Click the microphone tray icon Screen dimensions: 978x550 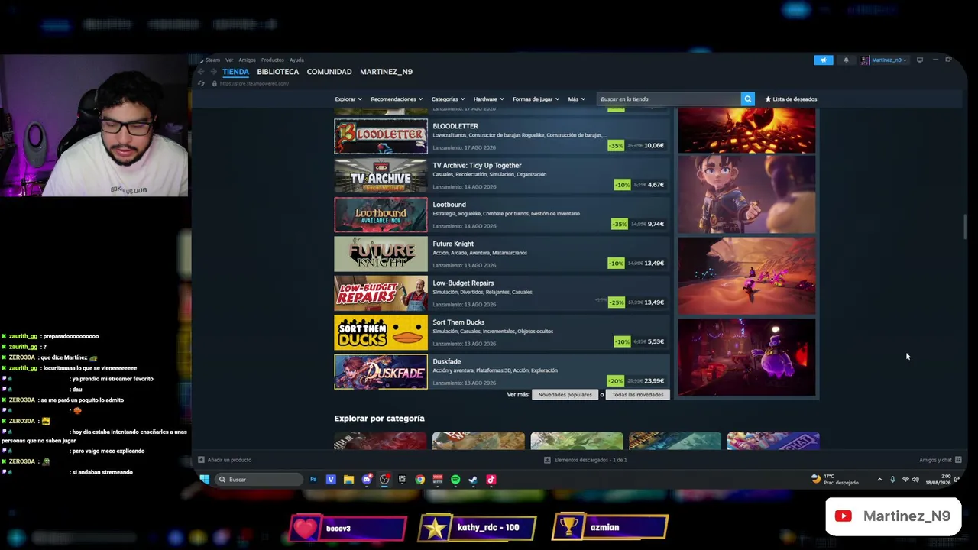[x=892, y=480]
